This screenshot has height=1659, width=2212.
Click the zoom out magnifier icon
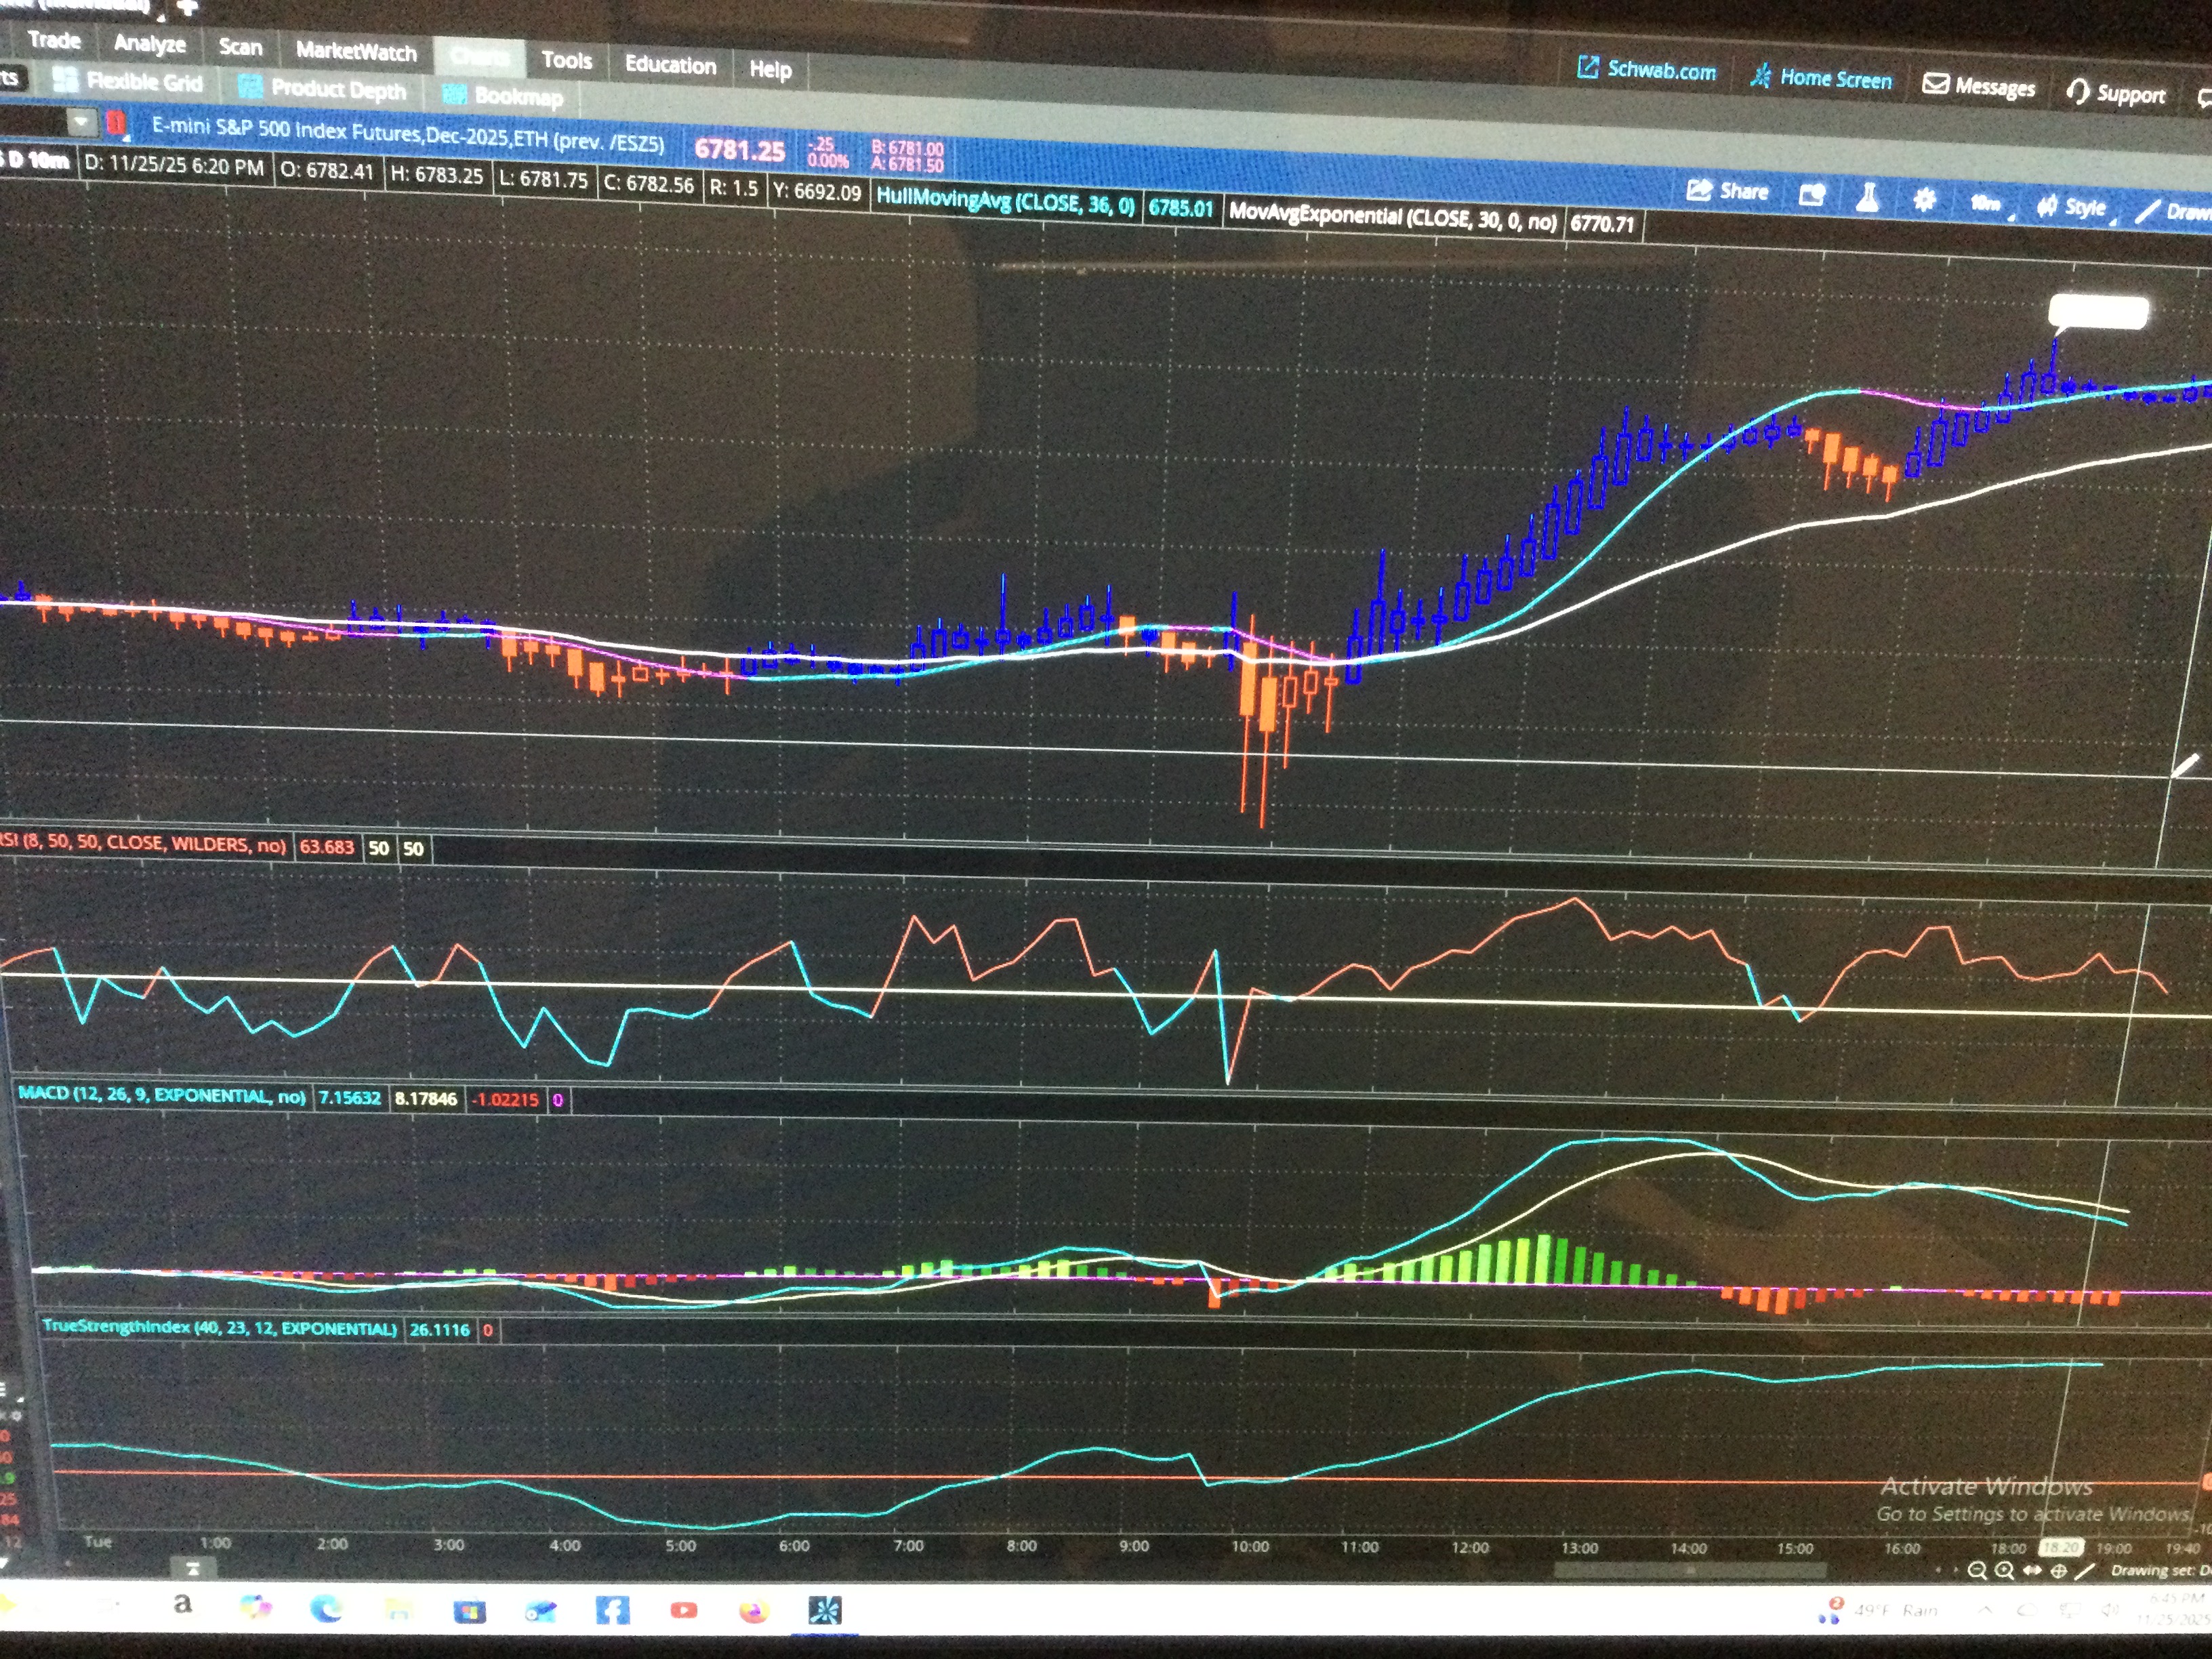coord(1976,1571)
